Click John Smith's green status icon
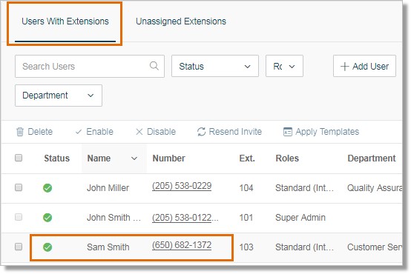Viewport: 411px width, 274px height. 47,217
